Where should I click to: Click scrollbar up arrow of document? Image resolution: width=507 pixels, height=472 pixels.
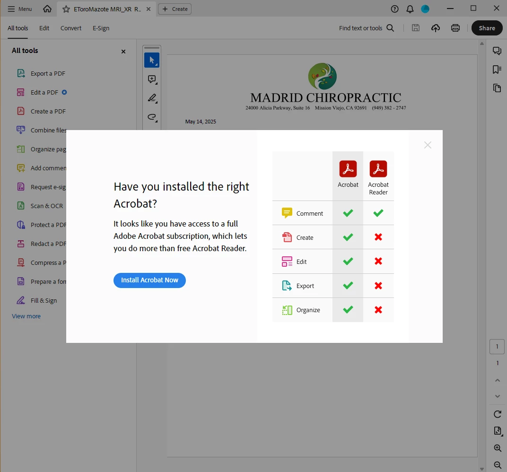pyautogui.click(x=482, y=44)
